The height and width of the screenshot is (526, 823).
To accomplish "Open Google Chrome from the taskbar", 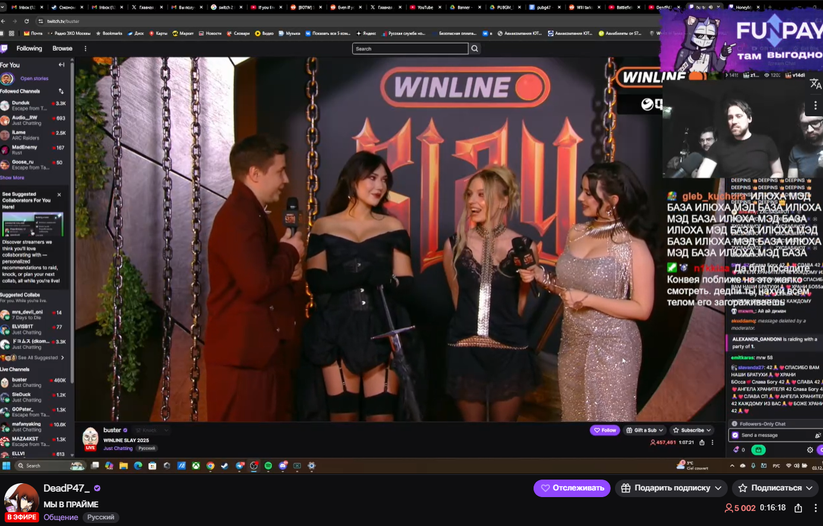I will (210, 466).
